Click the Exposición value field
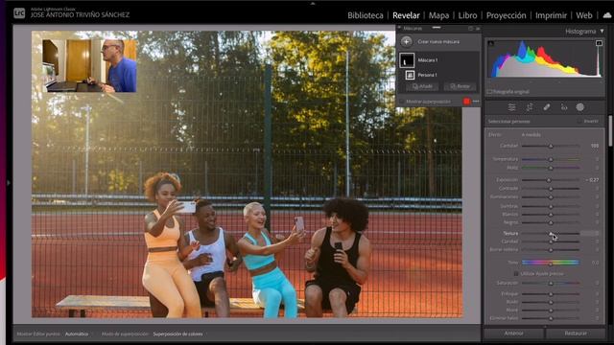 tap(593, 180)
